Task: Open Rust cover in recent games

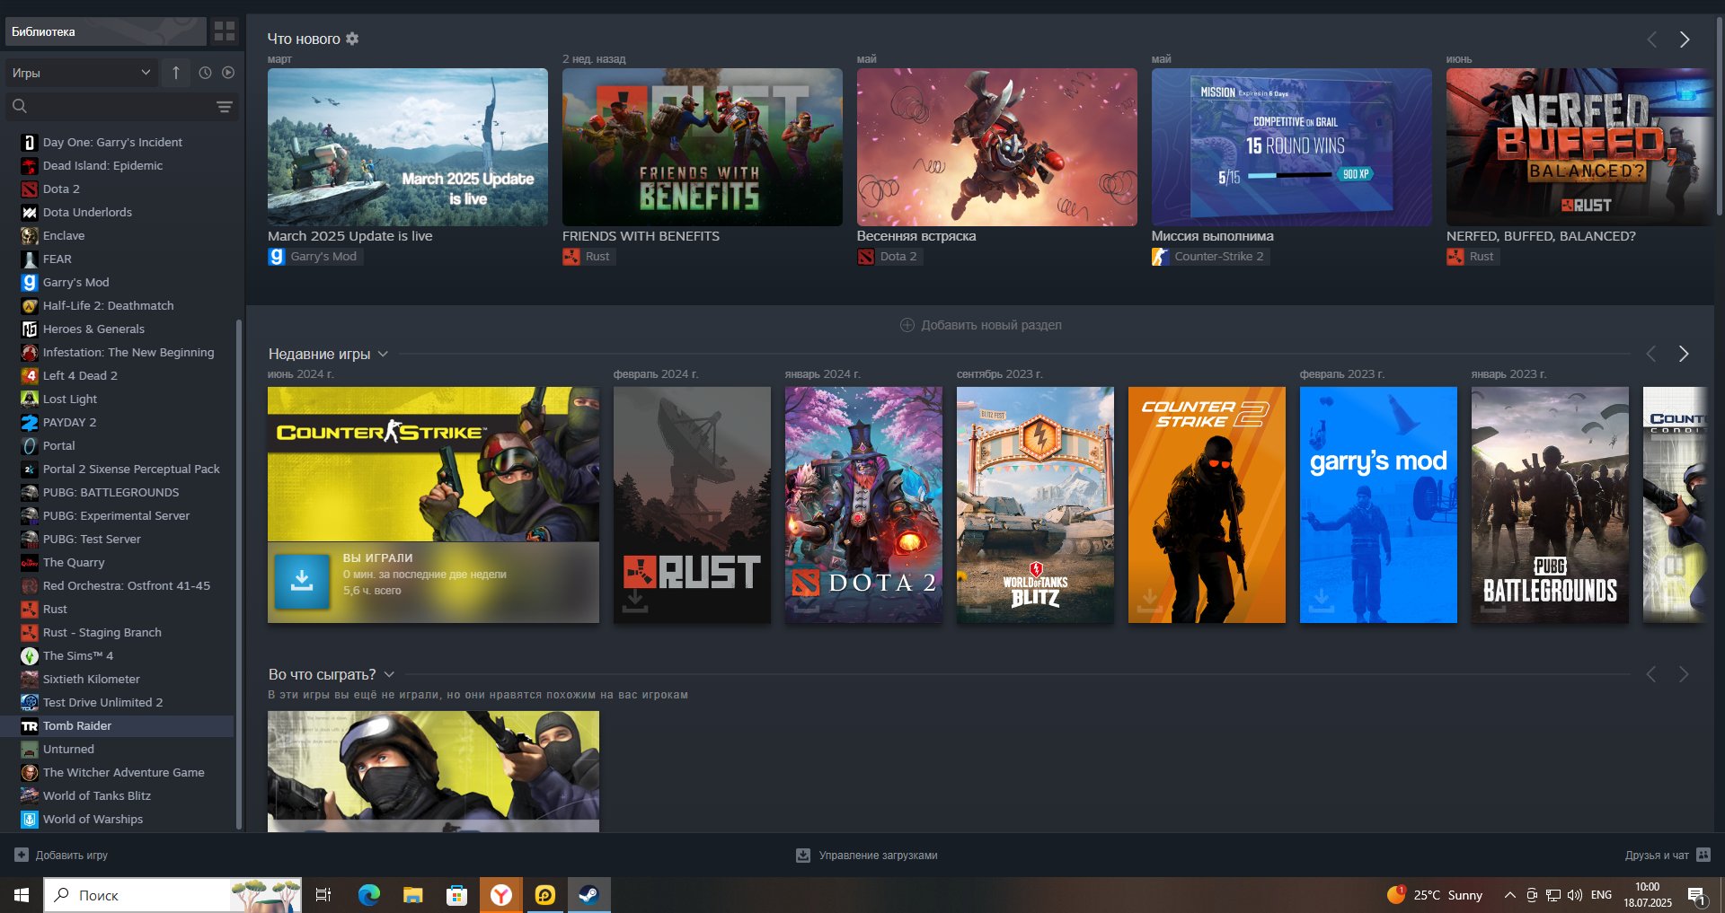Action: 692,505
